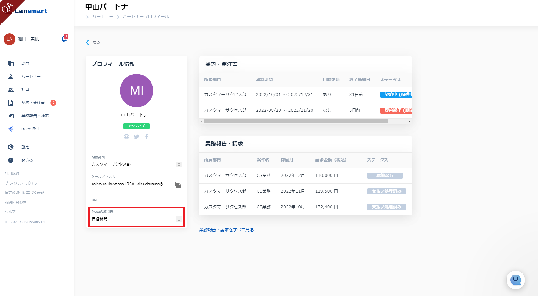Click the 契約・発注書 document icon
538x296 pixels.
[11, 103]
